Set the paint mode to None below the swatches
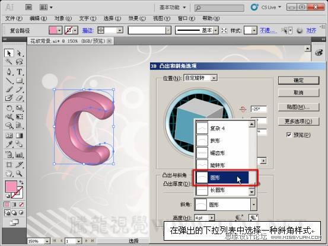328x246 pixels. click(x=21, y=205)
